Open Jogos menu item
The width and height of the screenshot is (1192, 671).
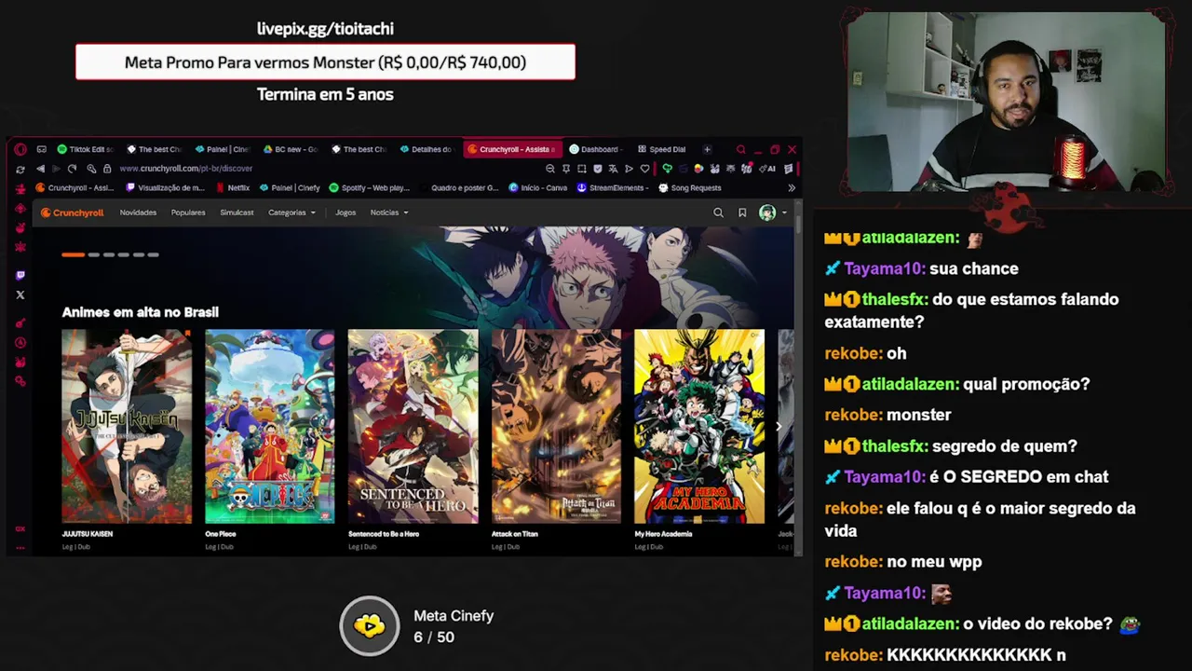(345, 212)
